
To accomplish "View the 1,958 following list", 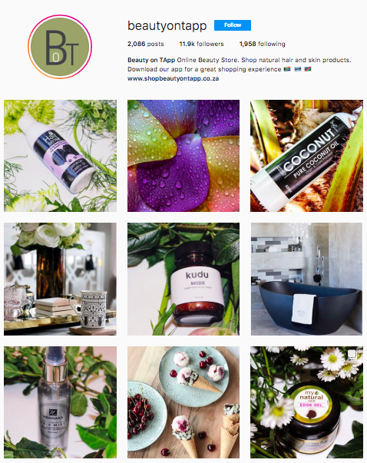I will pos(262,44).
